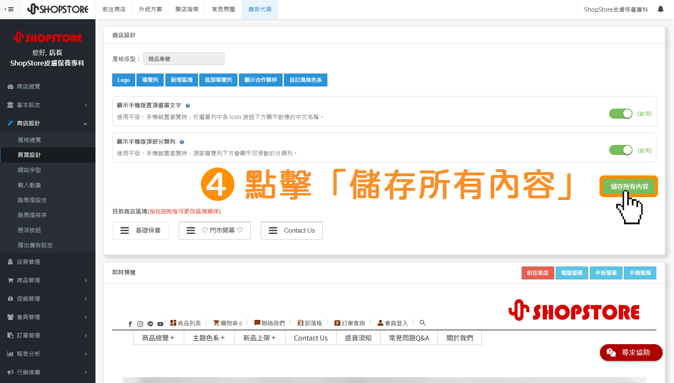Click red 前往商店 preview button
Image resolution: width=674 pixels, height=383 pixels.
point(538,273)
